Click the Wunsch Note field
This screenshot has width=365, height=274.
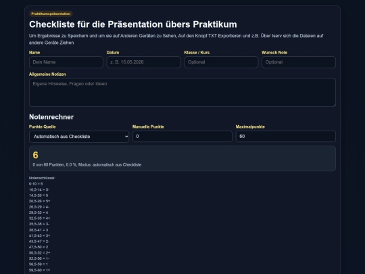[299, 62]
